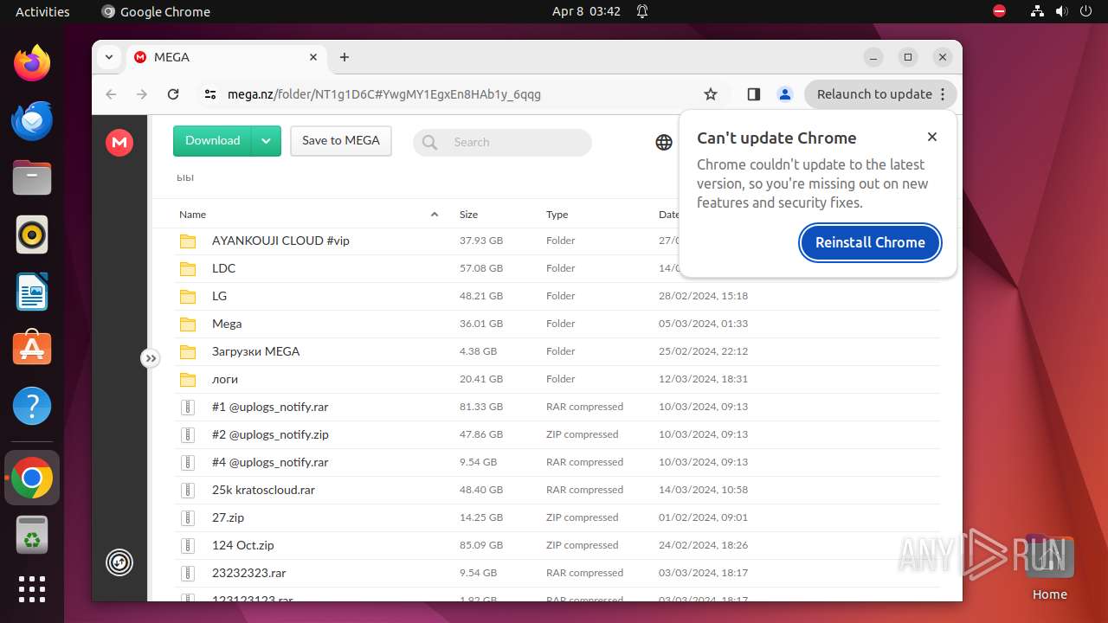Viewport: 1108px width, 623px height.
Task: Click Reinstall Chrome button
Action: 870,242
